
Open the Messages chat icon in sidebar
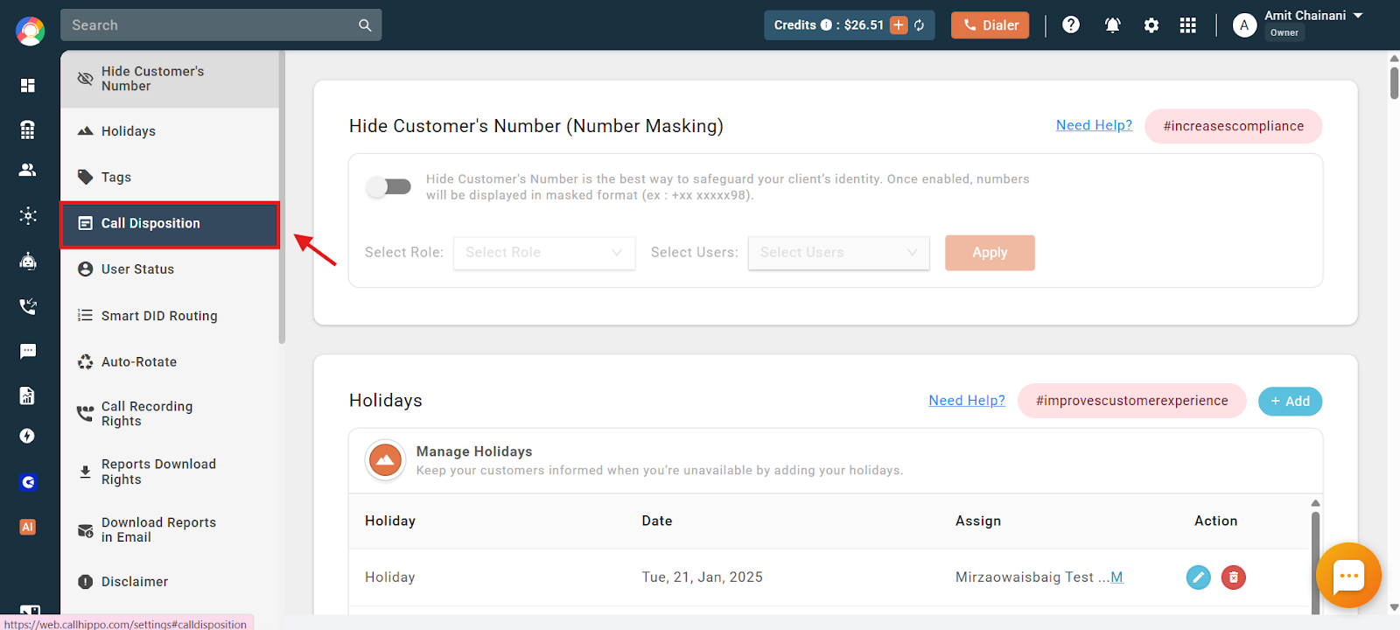coord(28,351)
